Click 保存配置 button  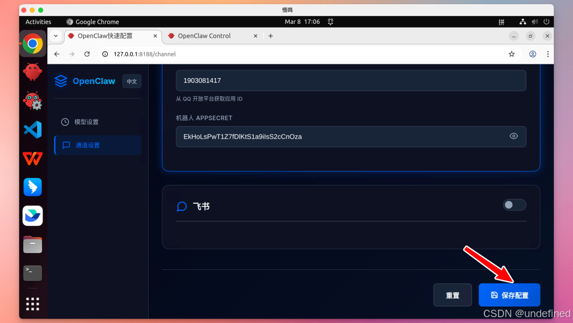(509, 295)
